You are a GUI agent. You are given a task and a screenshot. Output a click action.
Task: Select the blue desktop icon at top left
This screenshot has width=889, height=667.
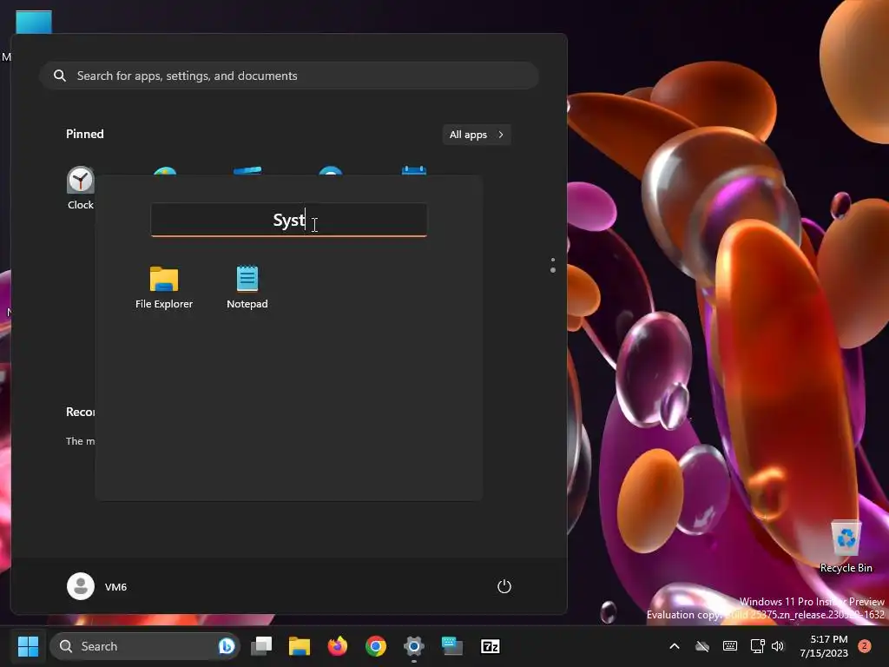(x=34, y=22)
